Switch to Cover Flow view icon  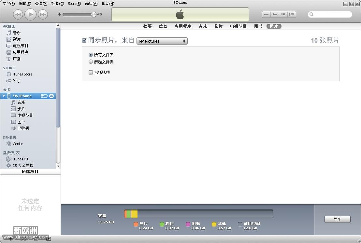point(292,14)
